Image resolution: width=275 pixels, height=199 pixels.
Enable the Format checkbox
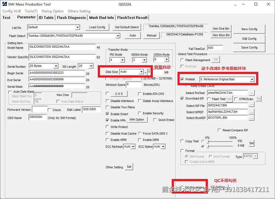coord(182,151)
